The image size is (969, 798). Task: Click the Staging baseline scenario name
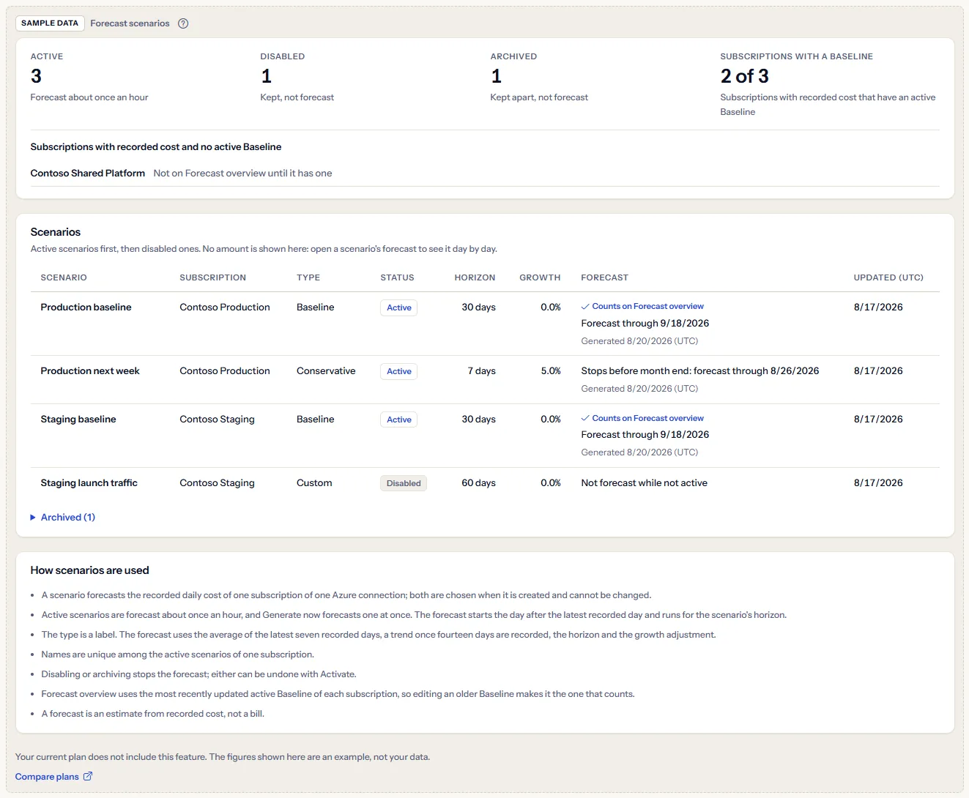[78, 419]
